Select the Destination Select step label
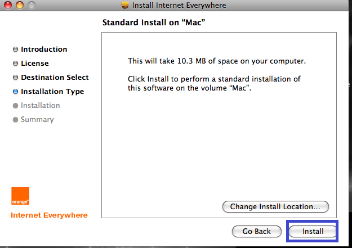The height and width of the screenshot is (248, 352). pos(55,78)
